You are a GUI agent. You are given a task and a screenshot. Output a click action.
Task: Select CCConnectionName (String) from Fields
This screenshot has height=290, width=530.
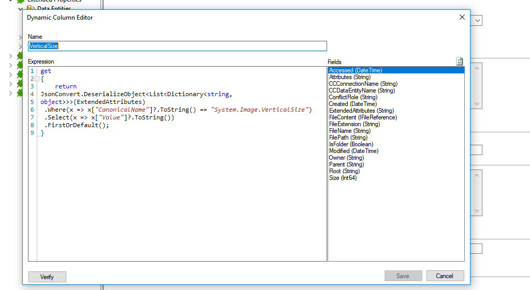(363, 84)
